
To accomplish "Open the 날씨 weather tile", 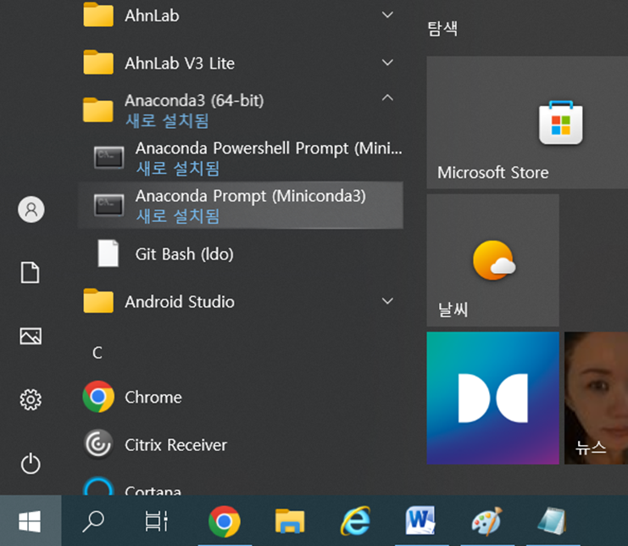I will tap(492, 260).
